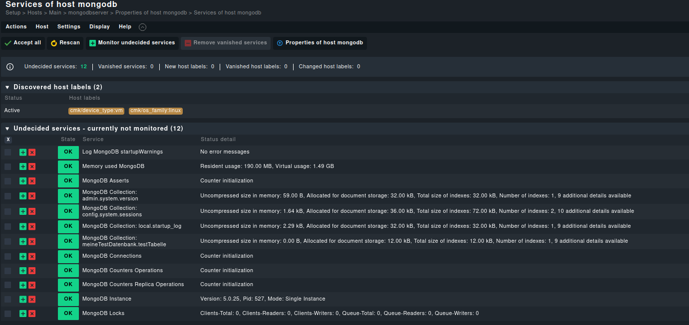Open Properties of host mongodb
Screen dimensions: 689x325
pos(320,43)
